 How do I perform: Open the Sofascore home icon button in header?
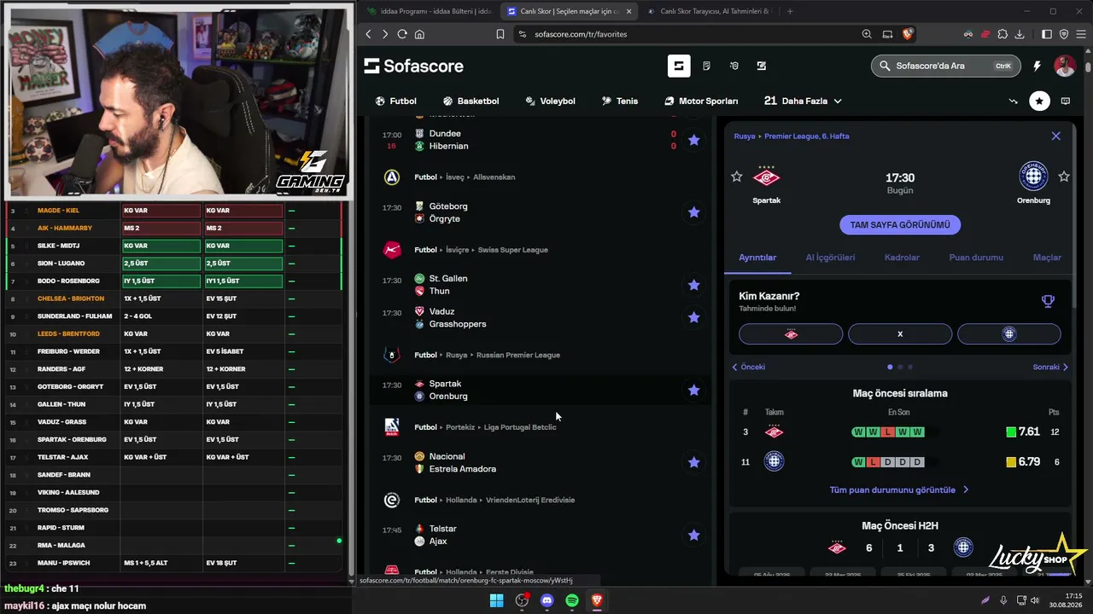pyautogui.click(x=679, y=66)
